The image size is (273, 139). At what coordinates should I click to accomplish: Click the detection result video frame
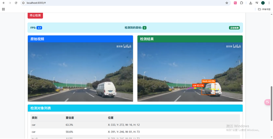190,72
